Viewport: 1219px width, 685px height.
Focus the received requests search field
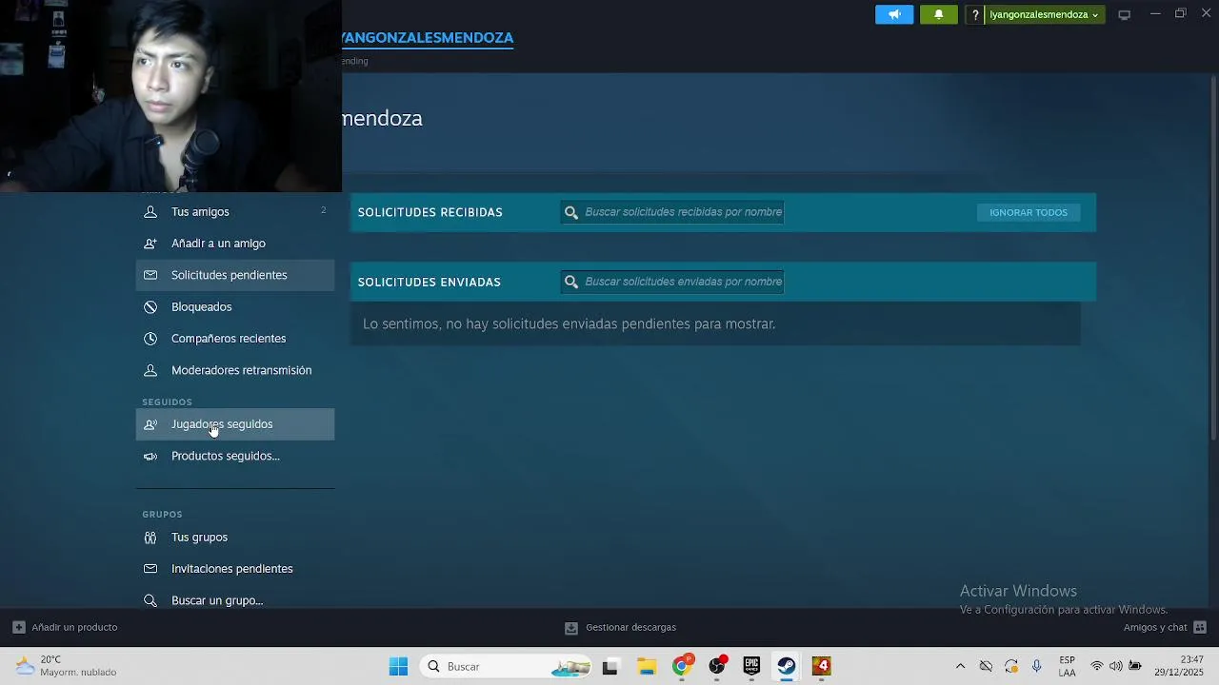coord(672,212)
